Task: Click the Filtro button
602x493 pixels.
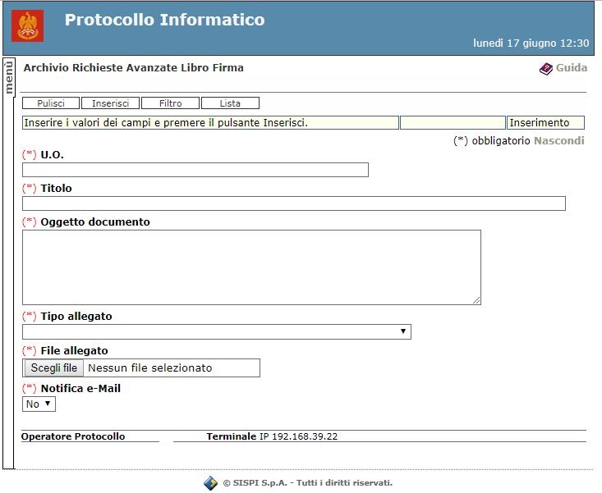Action: (171, 103)
